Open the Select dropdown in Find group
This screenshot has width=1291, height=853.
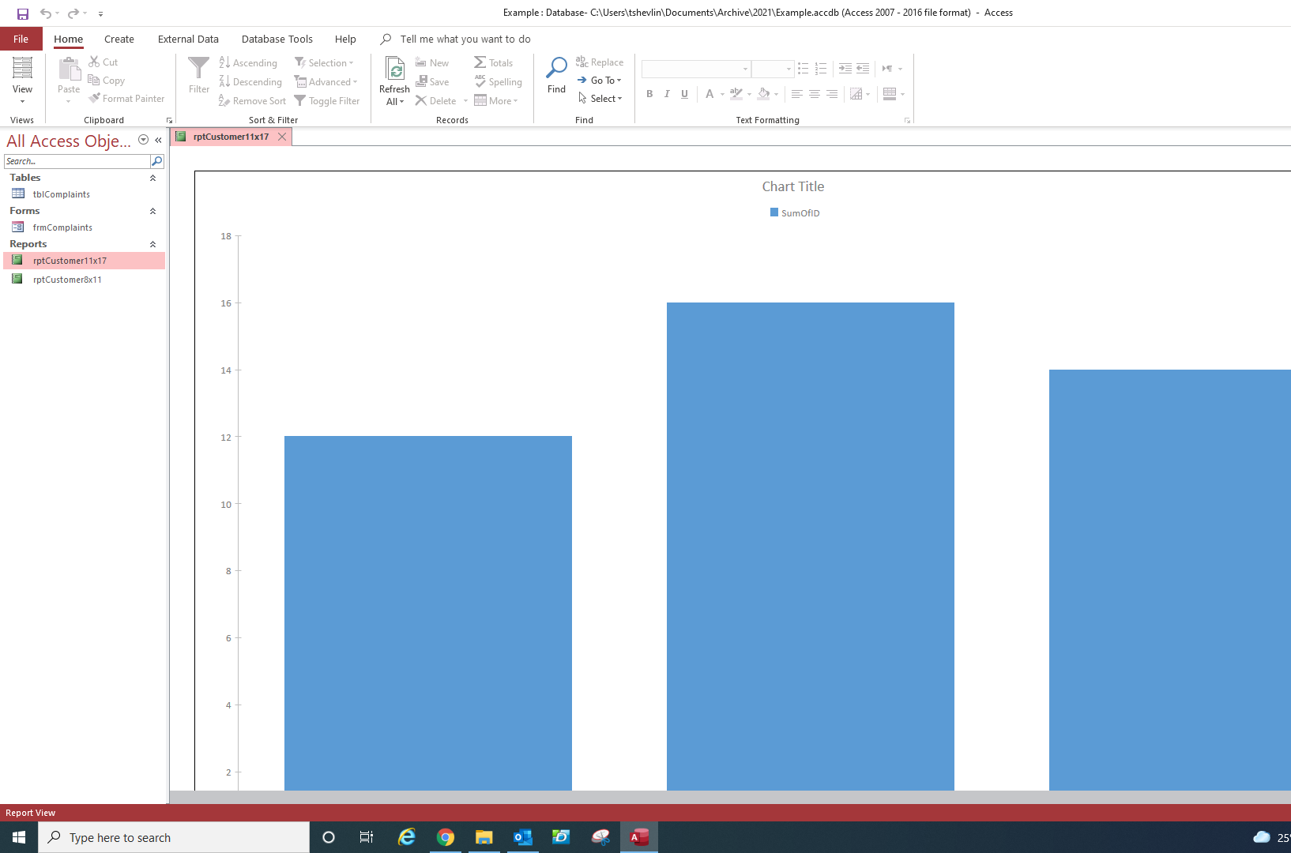(x=600, y=98)
